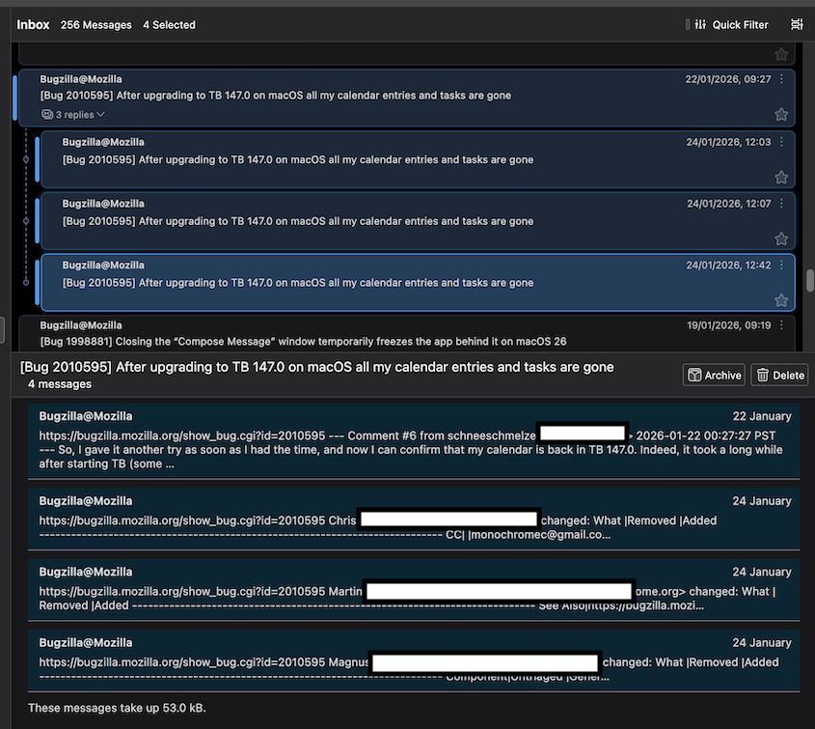Viewport: 815px width, 729px height.
Task: Select the reply dated 24/01/2026, 12:42
Action: (418, 282)
